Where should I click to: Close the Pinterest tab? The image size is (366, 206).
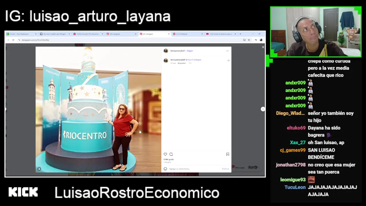[x=202, y=34]
